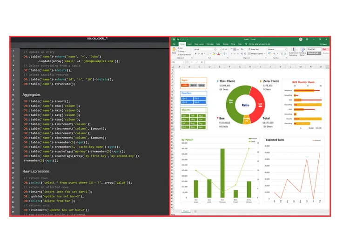This screenshot has width=350, height=246.
Task: Select the Sheet1 worksheet tab
Action: 186,212
